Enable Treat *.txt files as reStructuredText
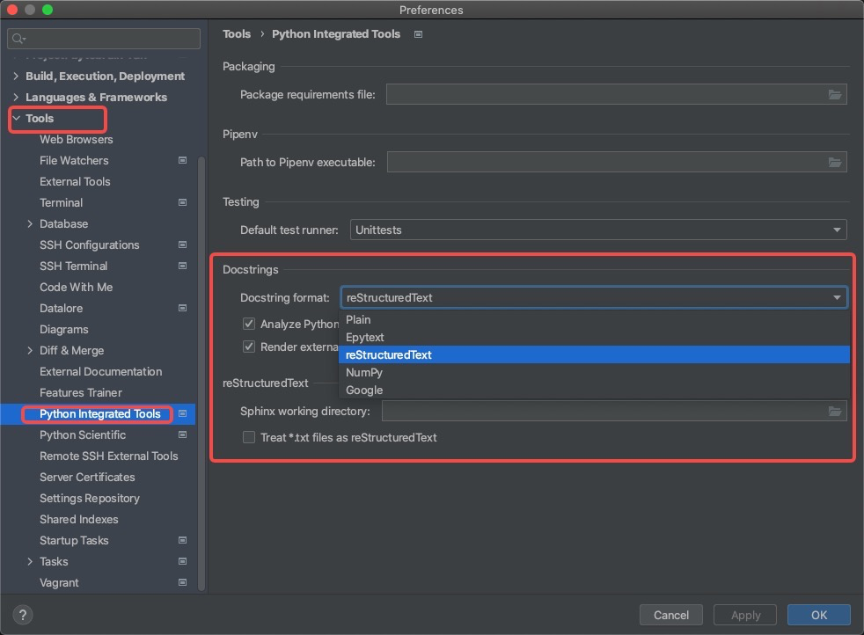 pos(249,437)
